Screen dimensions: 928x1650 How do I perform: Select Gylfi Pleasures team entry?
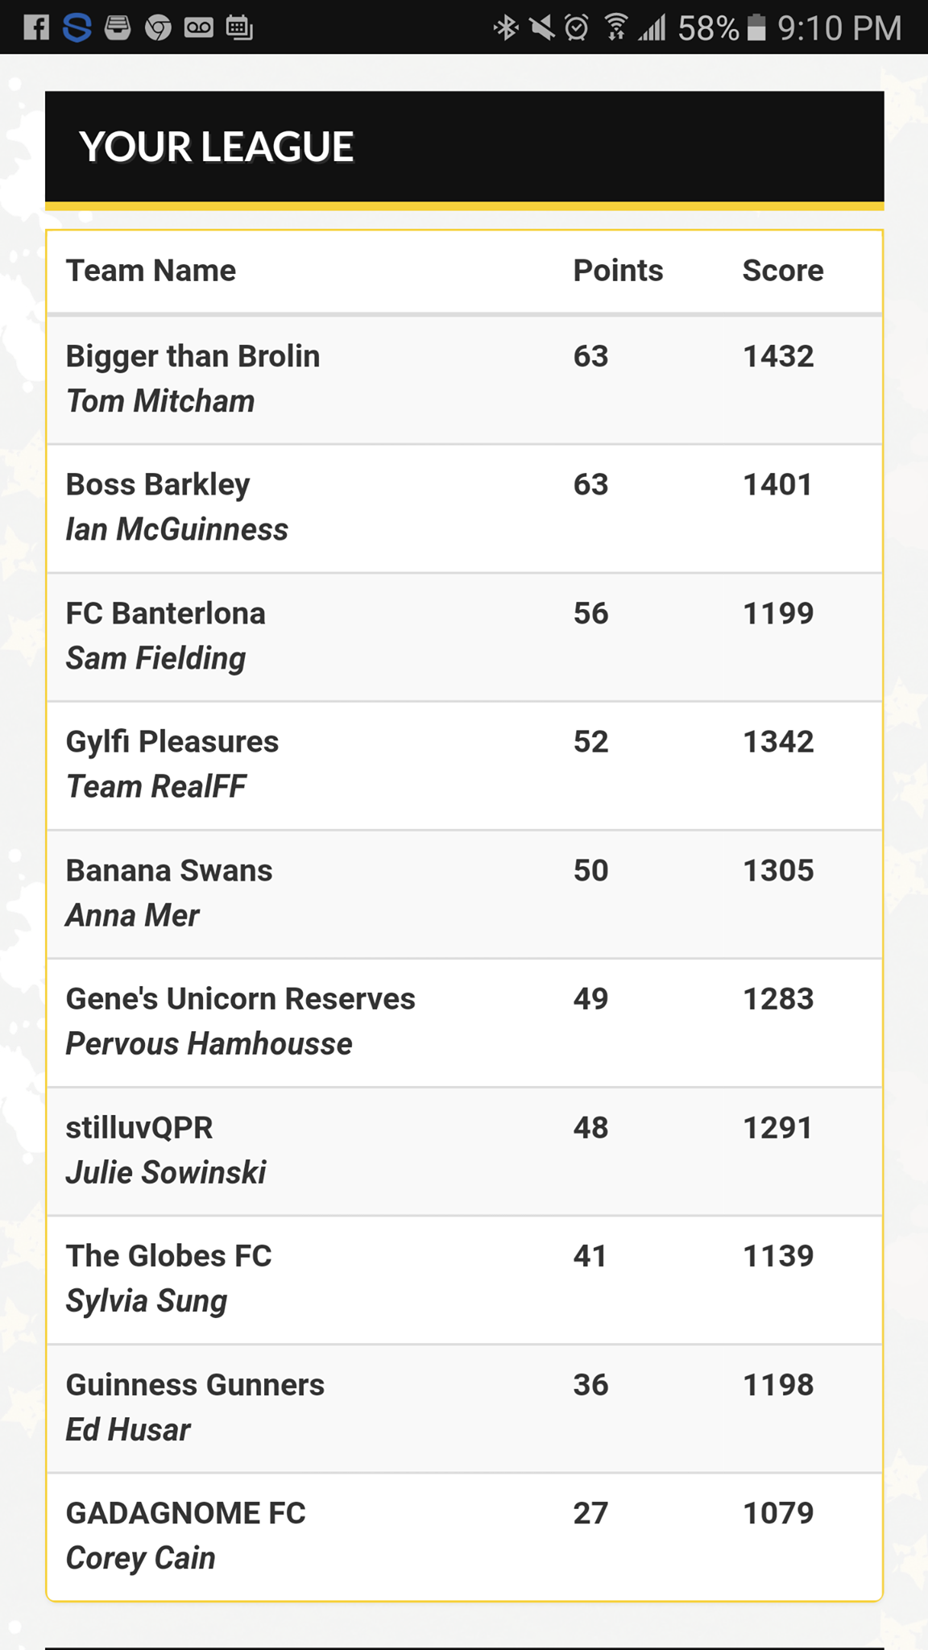click(x=465, y=765)
